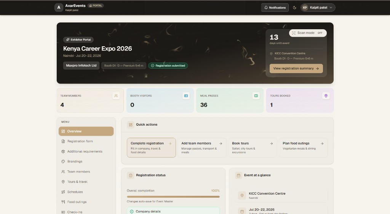Click the Registration submitted badge

tap(168, 66)
